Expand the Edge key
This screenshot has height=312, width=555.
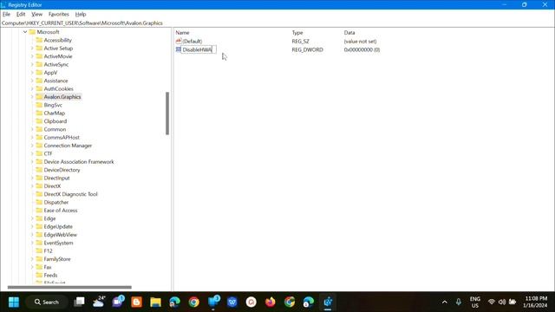click(x=32, y=218)
